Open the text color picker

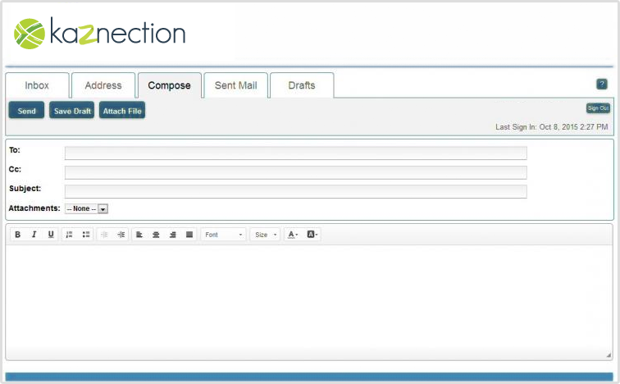(x=293, y=235)
